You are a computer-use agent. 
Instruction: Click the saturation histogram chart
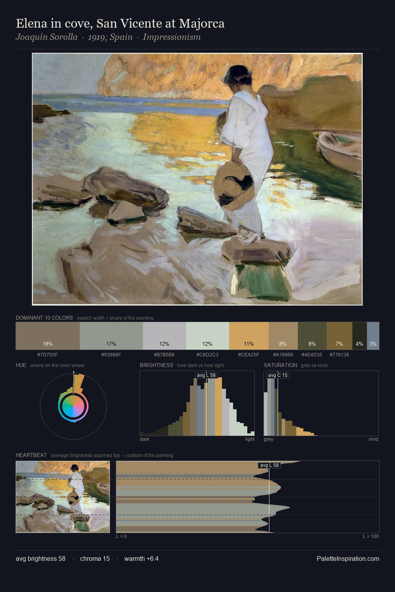coord(321,403)
